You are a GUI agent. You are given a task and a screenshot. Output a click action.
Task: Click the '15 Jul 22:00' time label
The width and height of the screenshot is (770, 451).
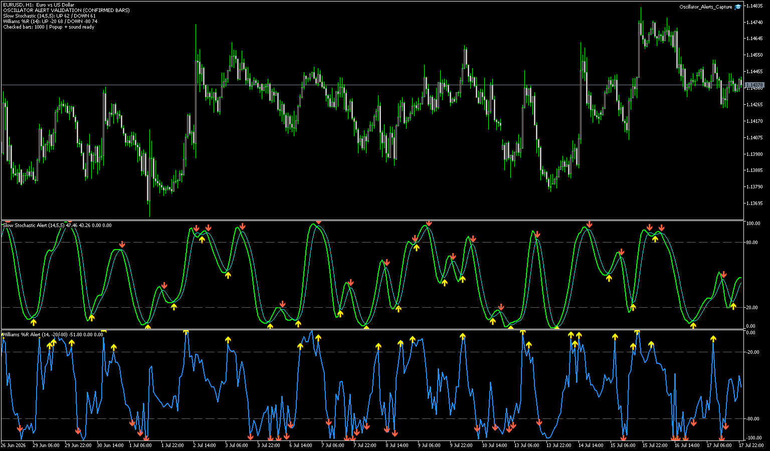tap(655, 445)
